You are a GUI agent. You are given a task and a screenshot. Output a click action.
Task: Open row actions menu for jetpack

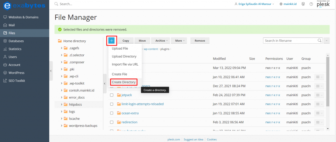tap(319, 95)
